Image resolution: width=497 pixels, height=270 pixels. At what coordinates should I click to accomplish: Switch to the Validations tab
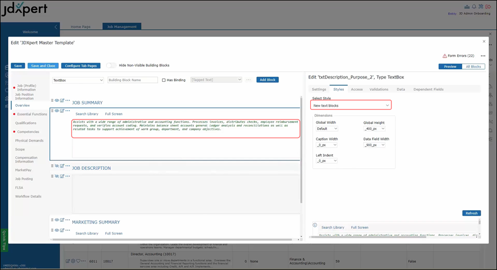[379, 89]
